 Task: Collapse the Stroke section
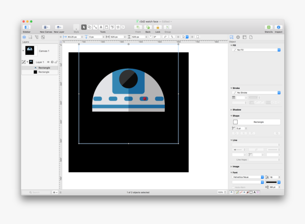tap(231, 88)
